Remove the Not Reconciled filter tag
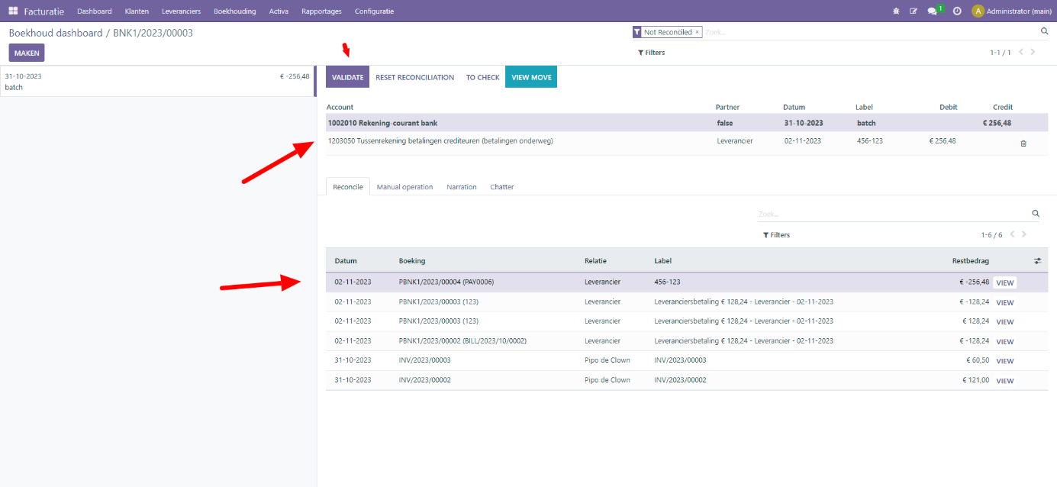This screenshot has width=1057, height=487. coord(697,32)
